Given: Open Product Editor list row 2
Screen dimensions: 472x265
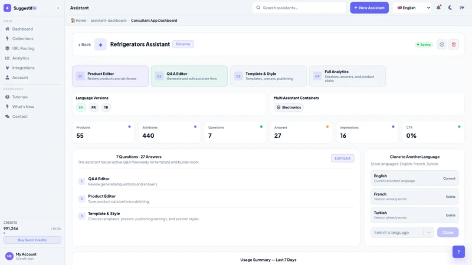Looking at the screenshot, I should coord(216,198).
